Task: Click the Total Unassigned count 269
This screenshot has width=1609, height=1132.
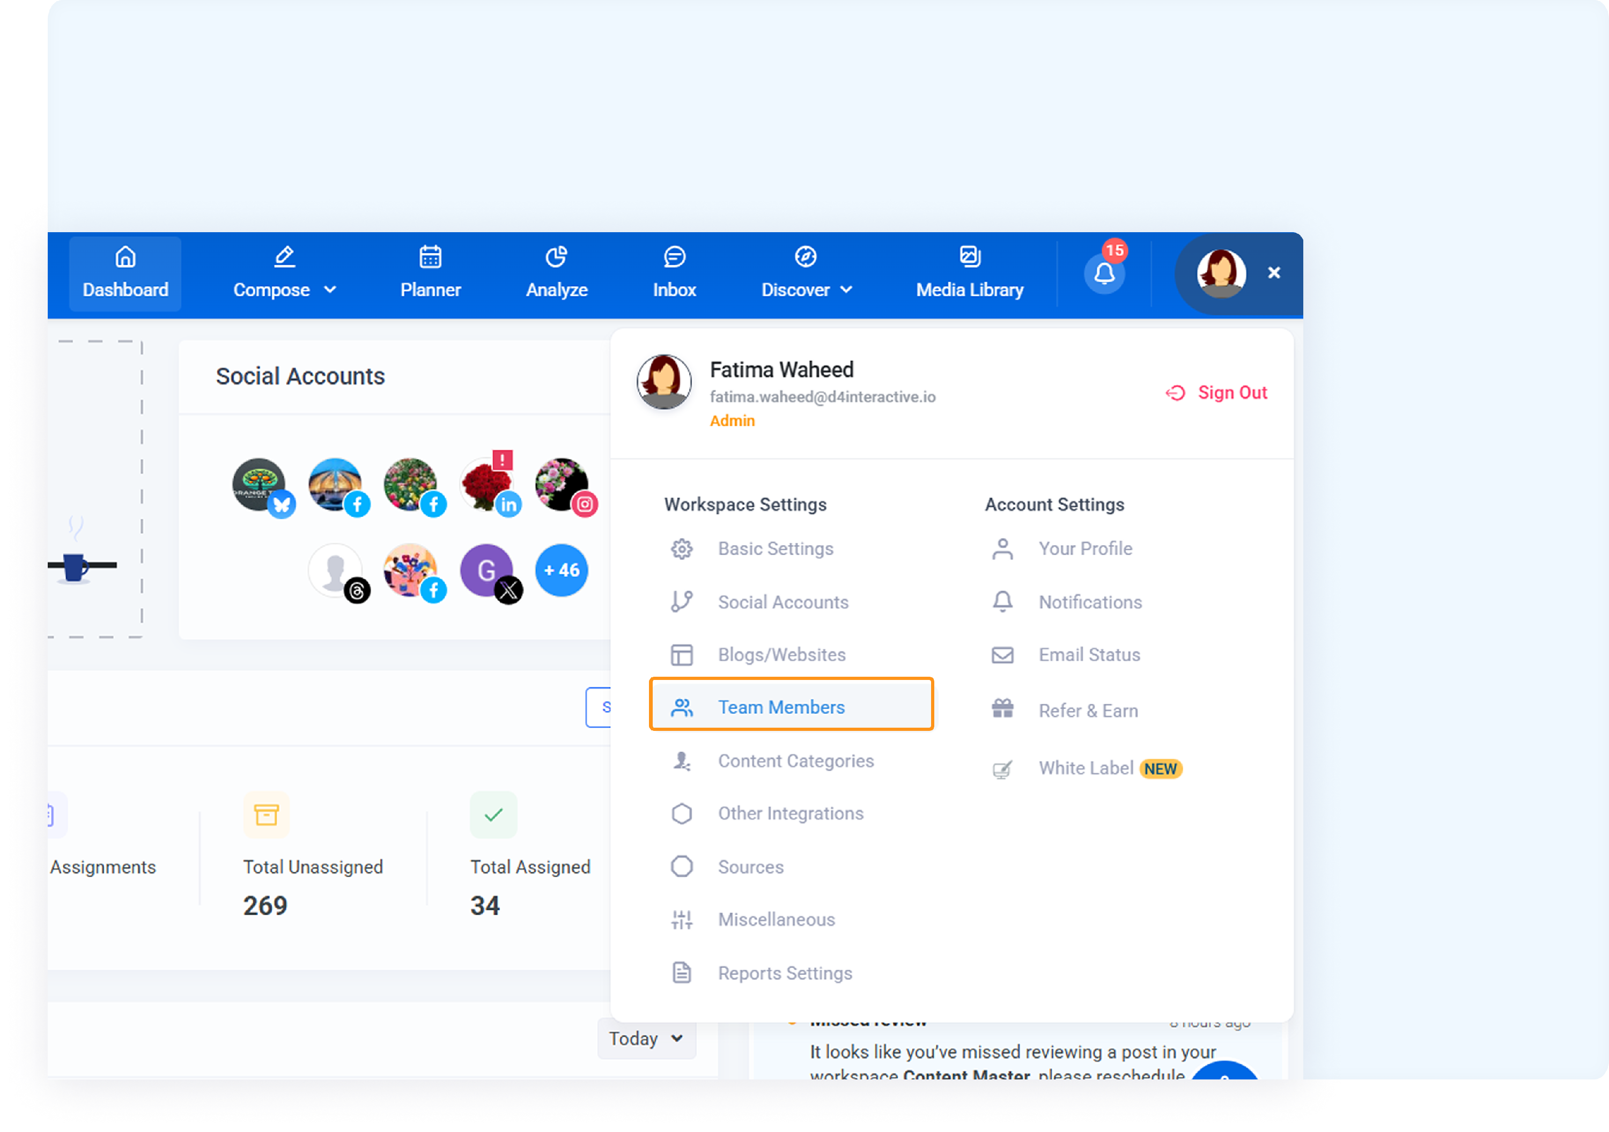Action: pos(265,906)
